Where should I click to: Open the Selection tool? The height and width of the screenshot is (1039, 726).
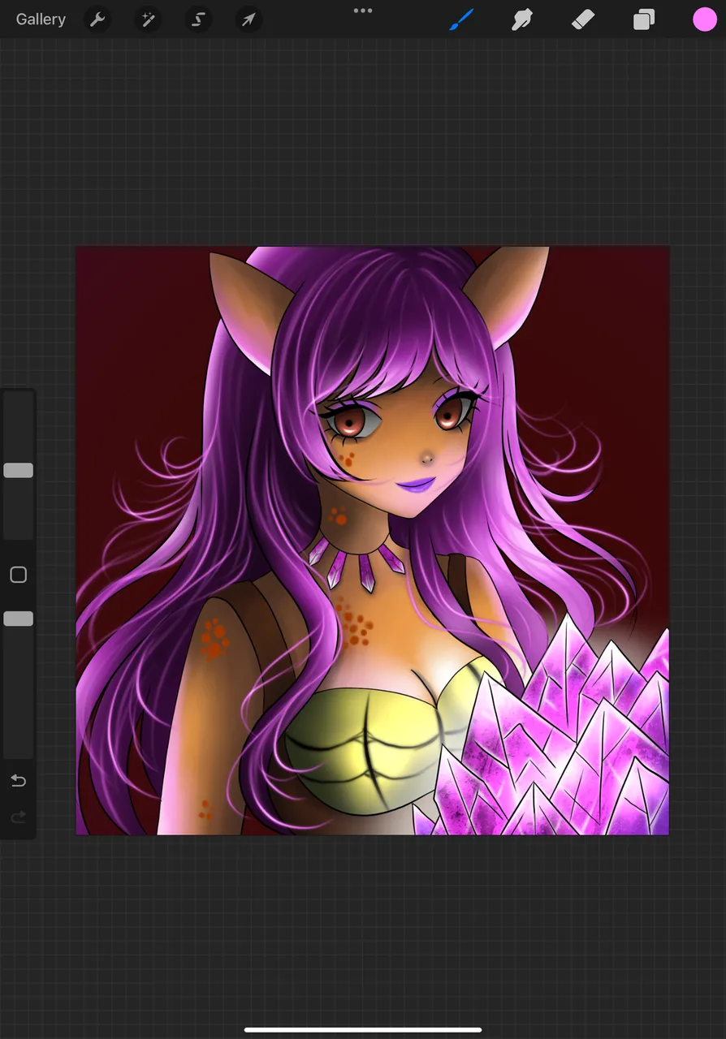point(198,19)
